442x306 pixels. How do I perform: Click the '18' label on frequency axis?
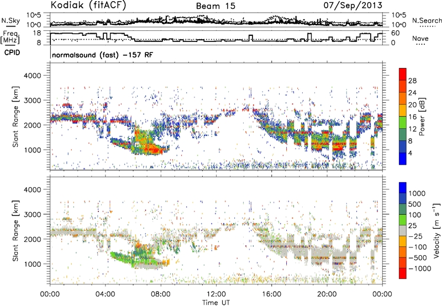(x=36, y=33)
